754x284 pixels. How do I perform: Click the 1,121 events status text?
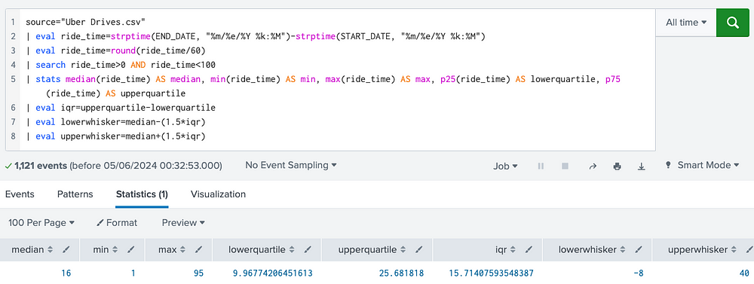(41, 166)
